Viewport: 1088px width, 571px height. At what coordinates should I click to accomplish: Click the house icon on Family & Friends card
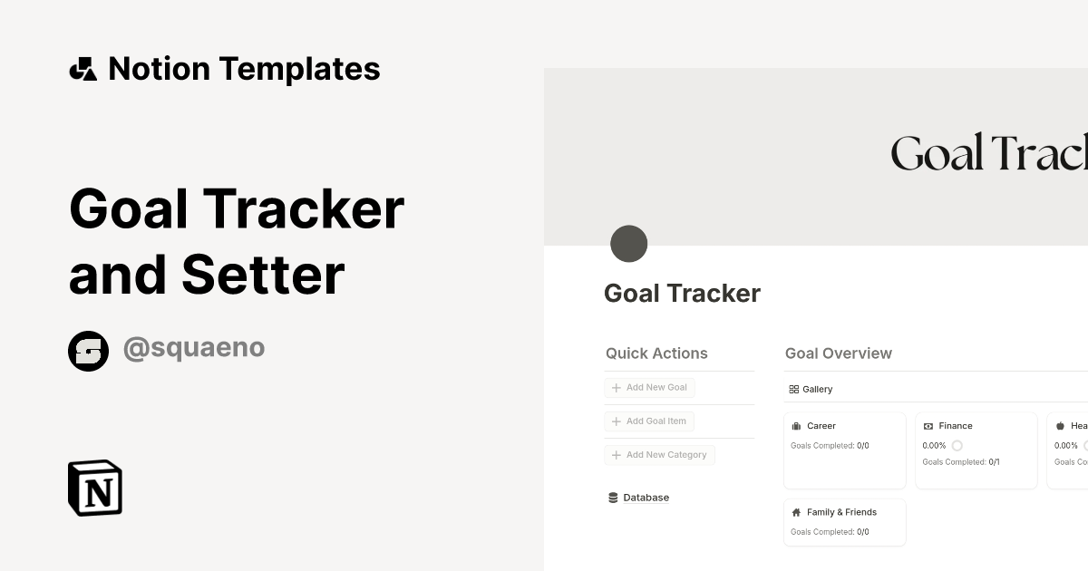tap(796, 512)
